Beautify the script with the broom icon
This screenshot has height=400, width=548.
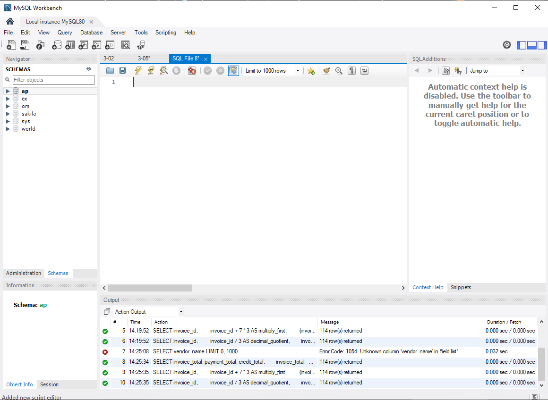coord(326,70)
